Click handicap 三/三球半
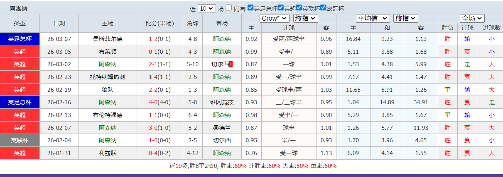Screen dimensions: 503x177 289,102
